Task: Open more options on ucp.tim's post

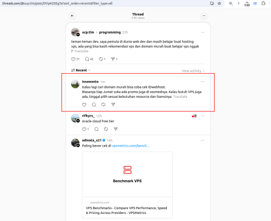Action: 203,32
